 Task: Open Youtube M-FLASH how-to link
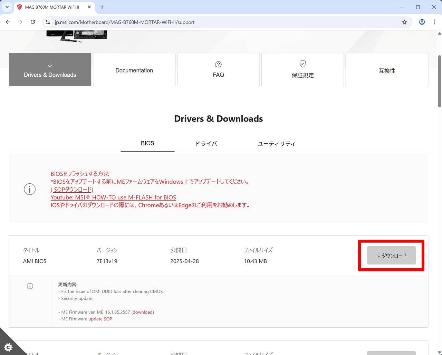pos(113,198)
